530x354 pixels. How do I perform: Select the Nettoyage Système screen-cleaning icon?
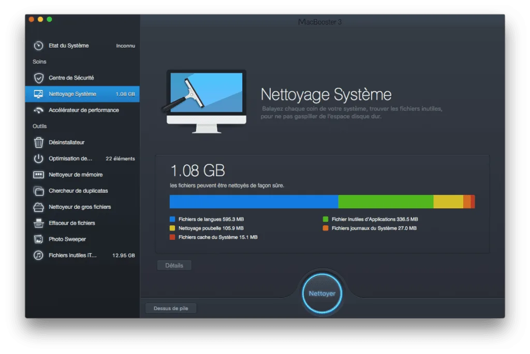39,94
